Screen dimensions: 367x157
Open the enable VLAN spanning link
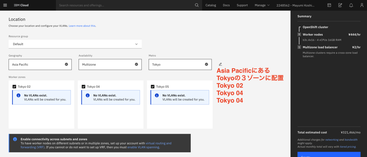click(x=143, y=147)
